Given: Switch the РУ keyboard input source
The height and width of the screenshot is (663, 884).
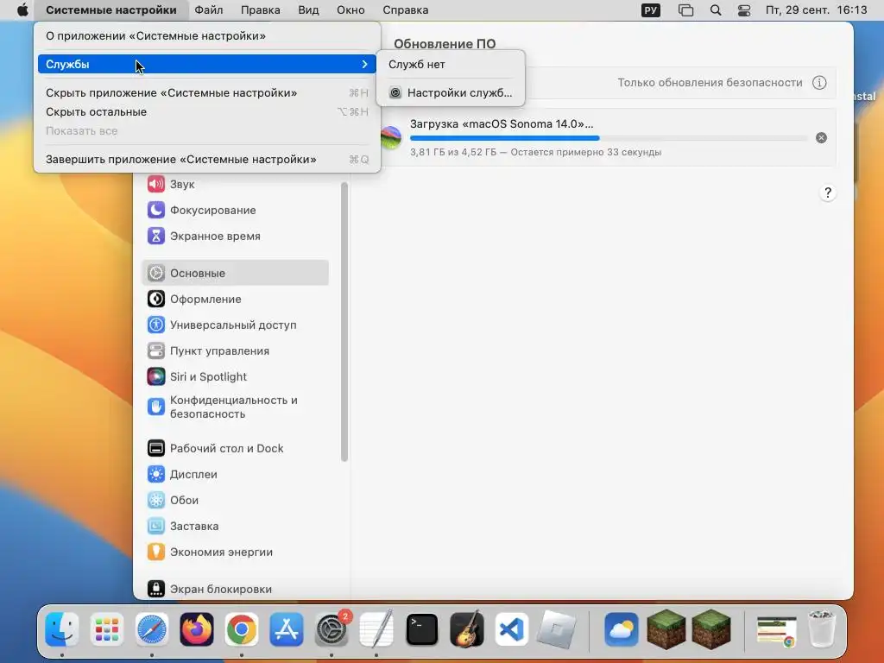Looking at the screenshot, I should (651, 10).
